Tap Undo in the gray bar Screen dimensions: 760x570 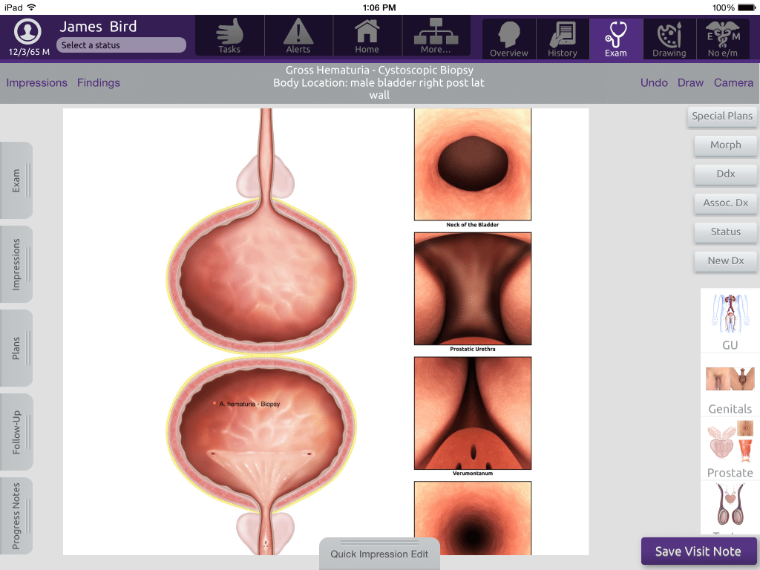pyautogui.click(x=654, y=83)
